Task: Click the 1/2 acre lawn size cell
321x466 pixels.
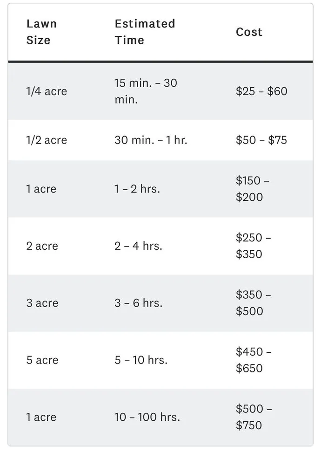Action: (x=47, y=140)
